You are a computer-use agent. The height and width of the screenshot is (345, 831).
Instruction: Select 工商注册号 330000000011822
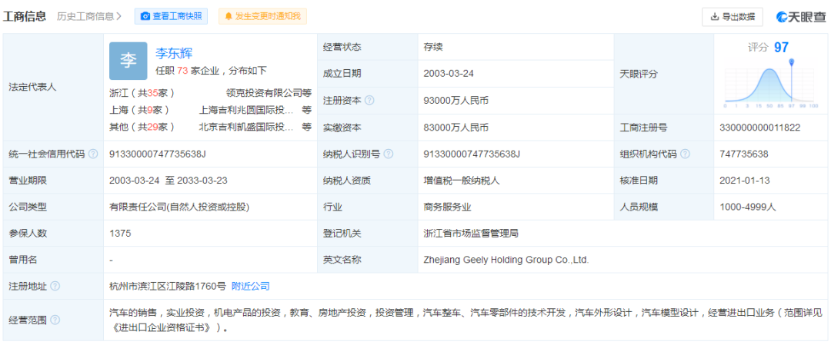pyautogui.click(x=760, y=128)
